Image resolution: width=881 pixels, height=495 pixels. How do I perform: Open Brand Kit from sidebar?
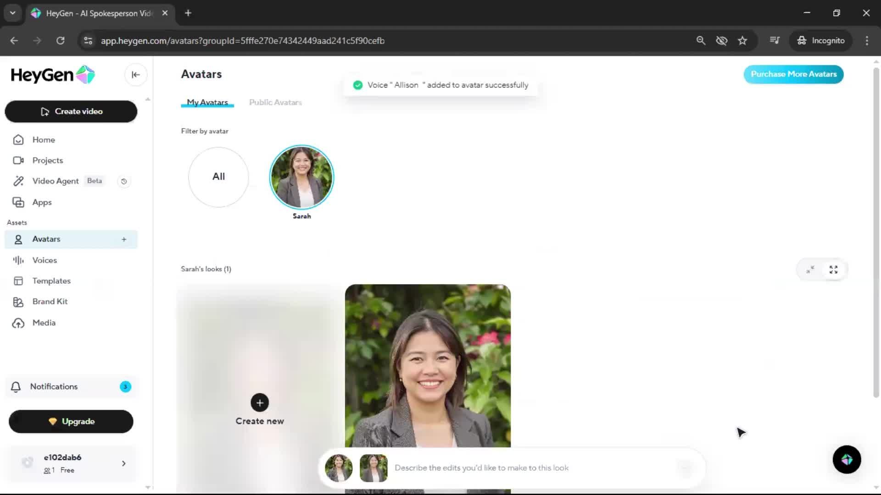click(50, 302)
